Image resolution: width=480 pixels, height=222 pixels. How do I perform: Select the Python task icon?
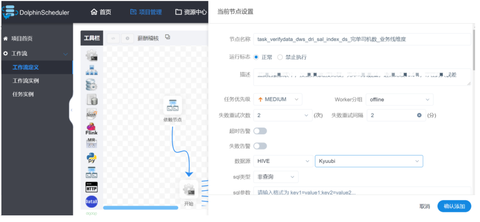[x=92, y=158]
